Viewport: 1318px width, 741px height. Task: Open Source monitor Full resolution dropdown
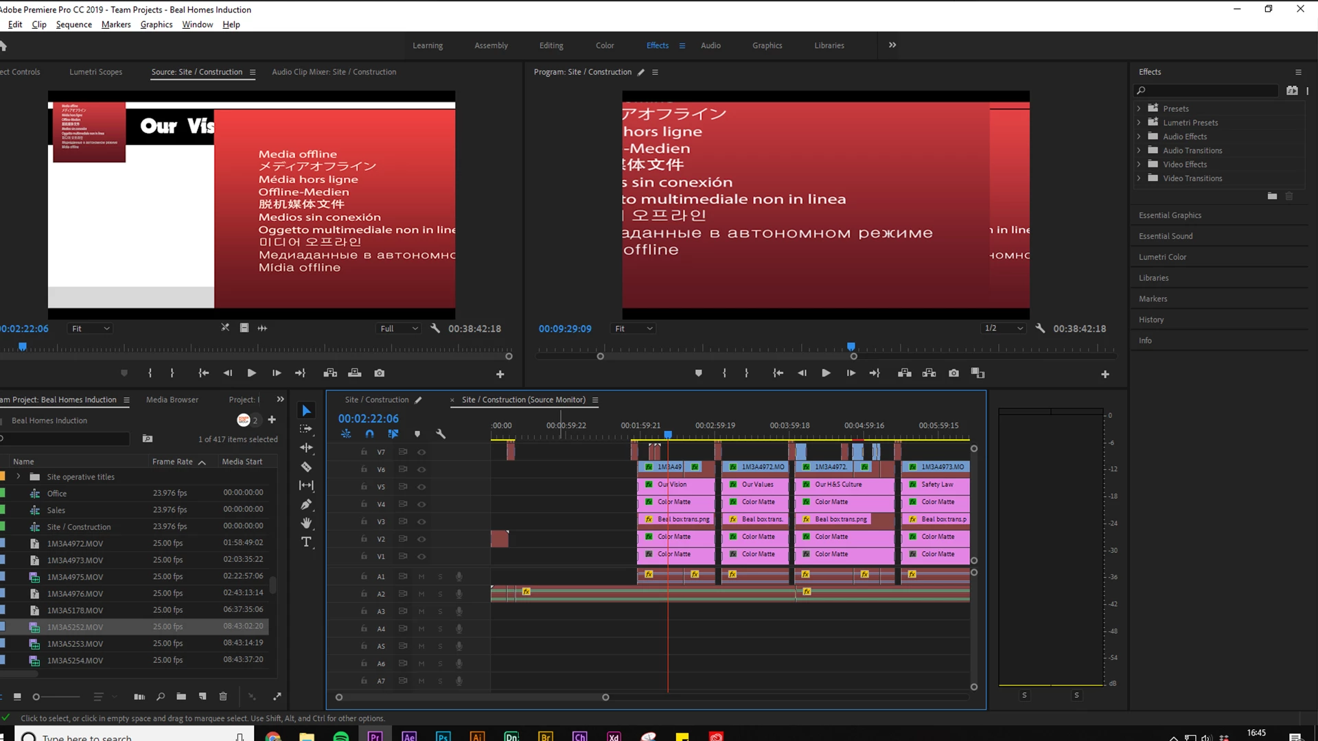(399, 329)
